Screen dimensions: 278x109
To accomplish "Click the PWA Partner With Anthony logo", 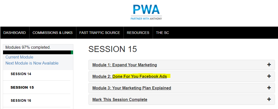I will [146, 12].
